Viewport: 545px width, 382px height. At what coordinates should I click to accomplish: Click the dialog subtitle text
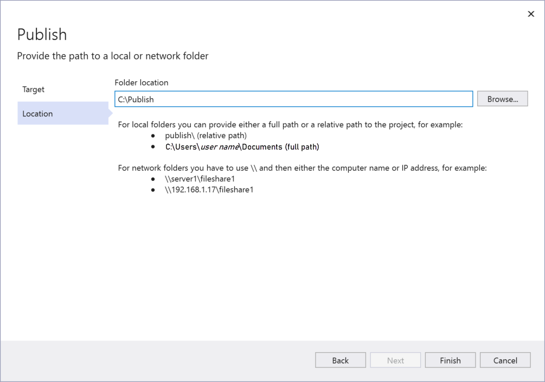[x=112, y=55]
